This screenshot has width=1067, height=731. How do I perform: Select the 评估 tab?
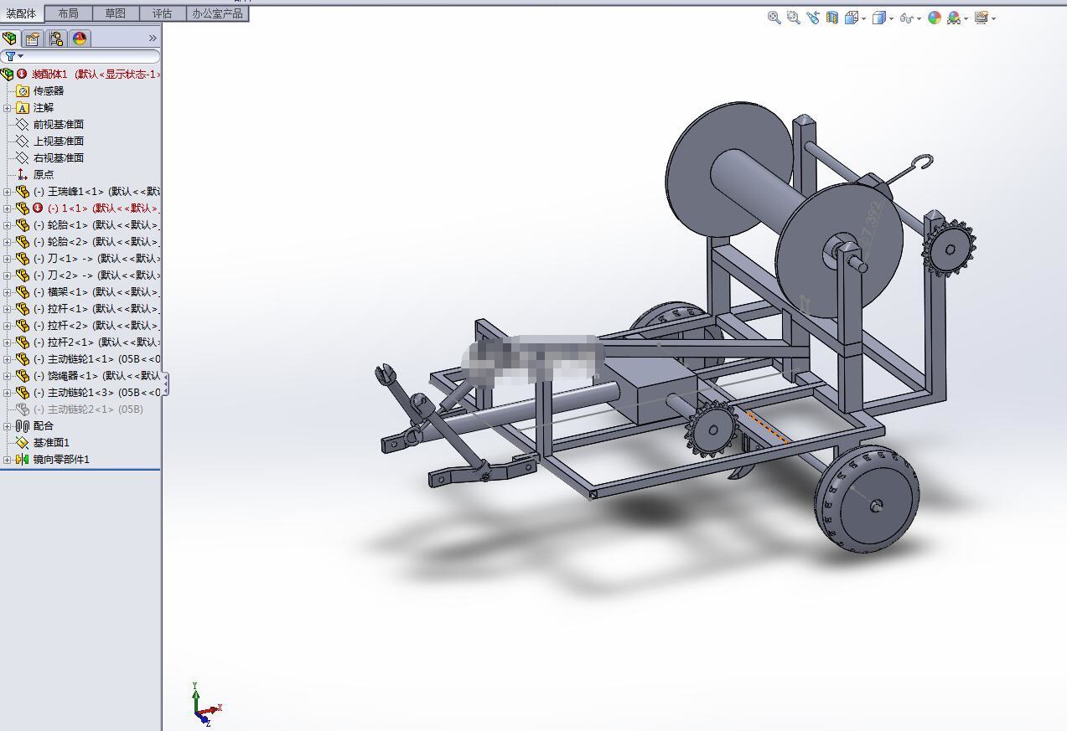pos(163,13)
